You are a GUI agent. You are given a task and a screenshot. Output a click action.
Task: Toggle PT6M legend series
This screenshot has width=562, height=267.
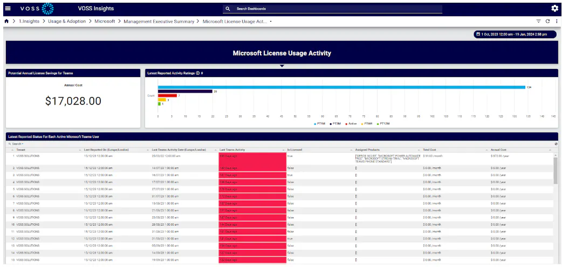tap(366, 123)
